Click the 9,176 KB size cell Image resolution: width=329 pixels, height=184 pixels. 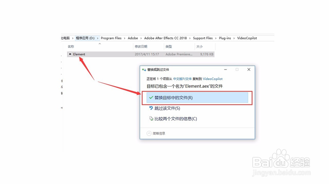207,54
